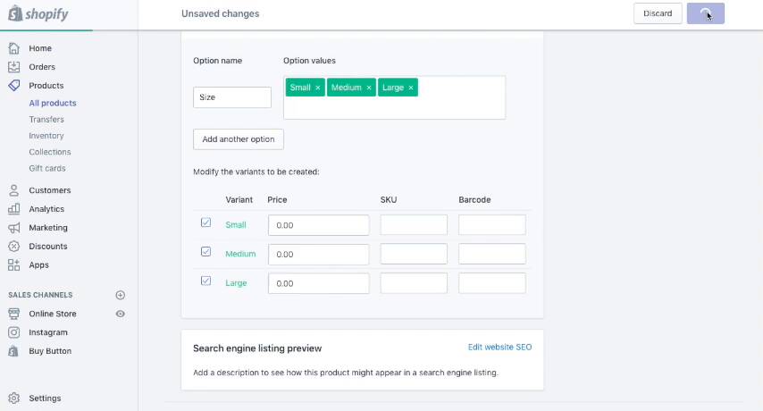This screenshot has width=763, height=411.
Task: Click Add another option button
Action: point(239,139)
